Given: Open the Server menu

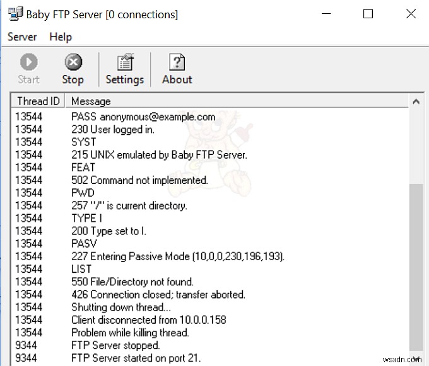Looking at the screenshot, I should pyautogui.click(x=22, y=37).
